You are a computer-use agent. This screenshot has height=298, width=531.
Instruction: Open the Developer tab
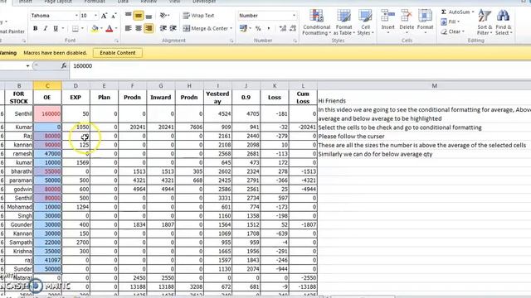pyautogui.click(x=204, y=2)
